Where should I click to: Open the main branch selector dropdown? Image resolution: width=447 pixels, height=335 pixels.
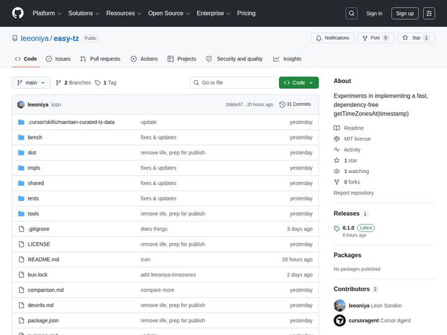pos(32,83)
